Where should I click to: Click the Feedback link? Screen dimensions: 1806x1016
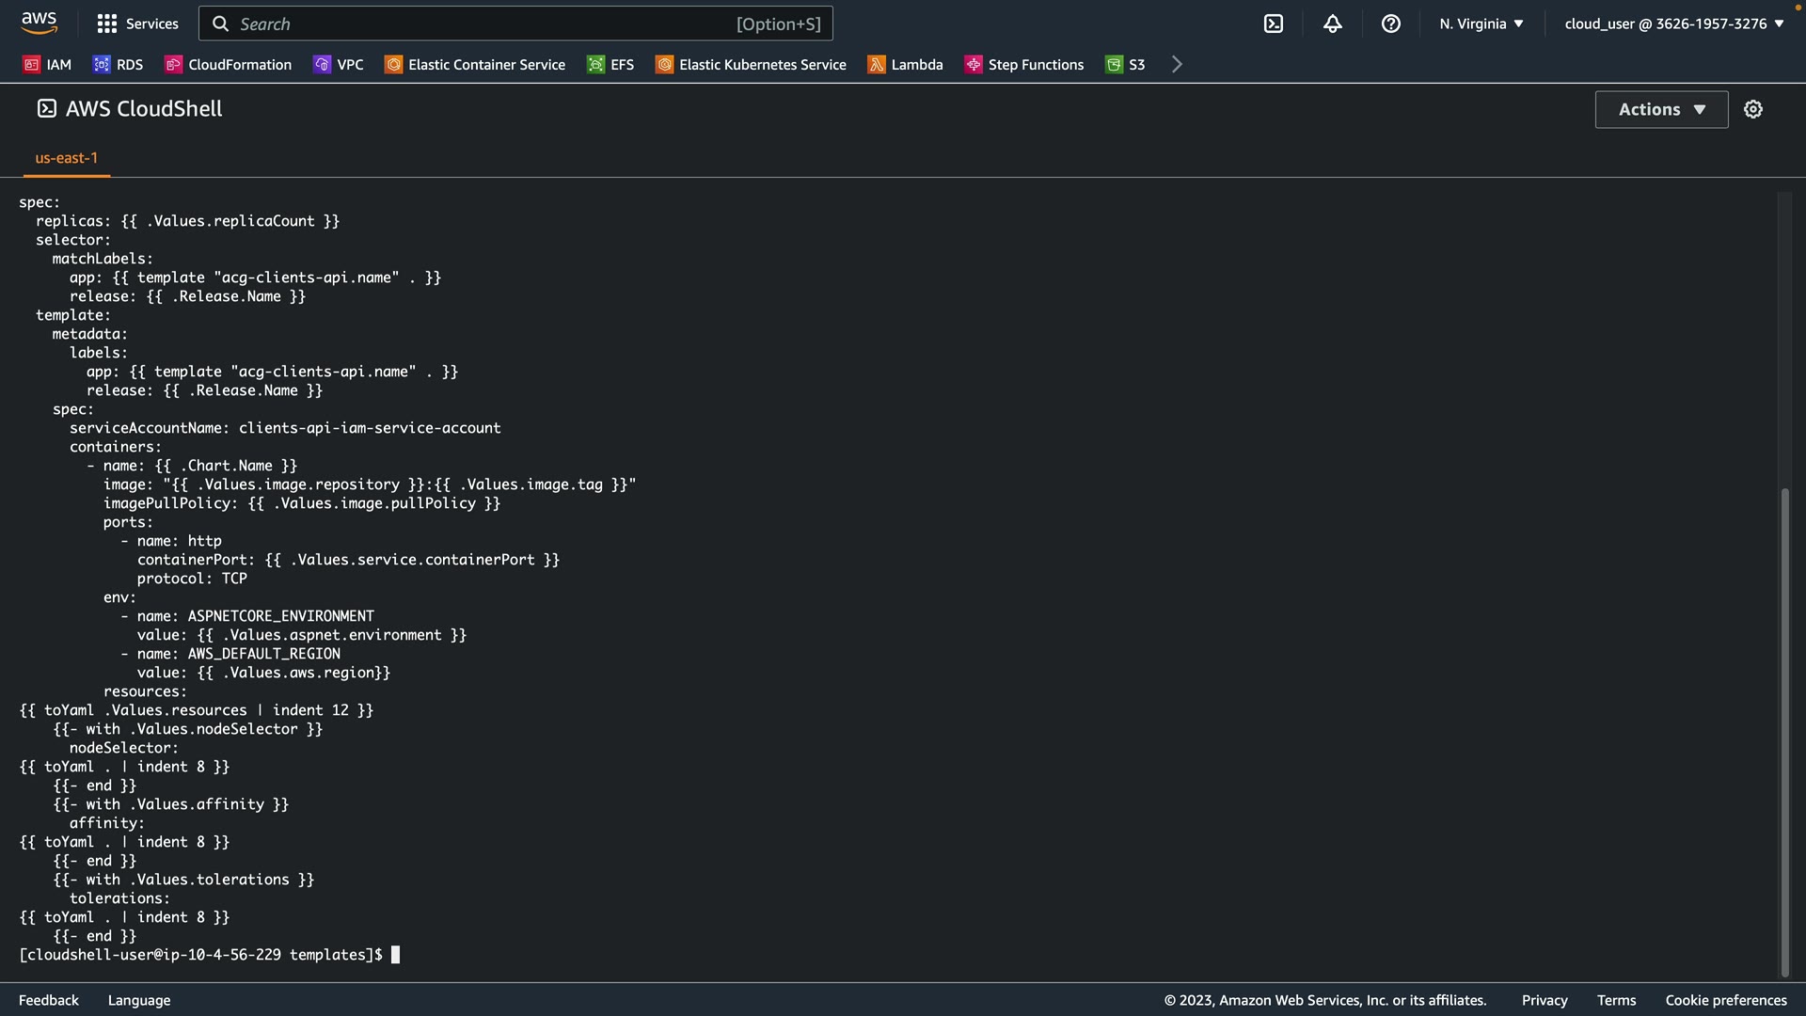click(x=49, y=1000)
